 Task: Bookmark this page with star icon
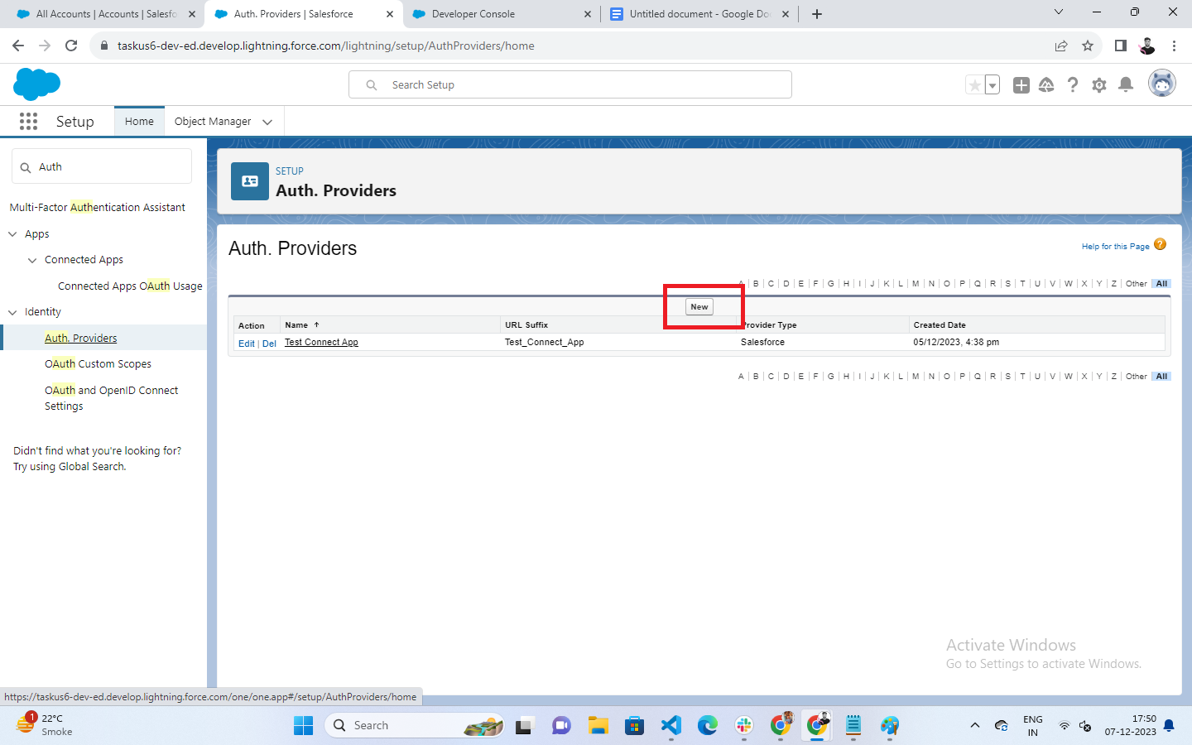1088,46
